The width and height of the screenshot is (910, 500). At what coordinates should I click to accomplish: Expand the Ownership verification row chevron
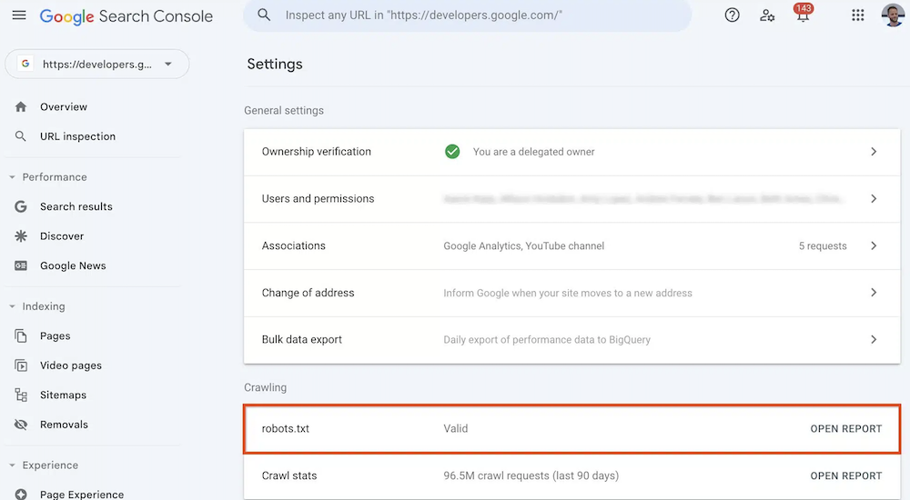873,152
